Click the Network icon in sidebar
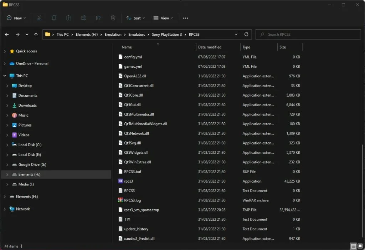The image size is (365, 250). [12, 209]
